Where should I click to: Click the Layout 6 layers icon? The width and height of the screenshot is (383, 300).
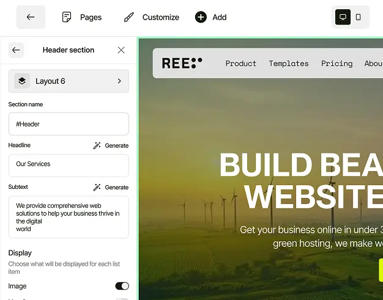(x=22, y=81)
